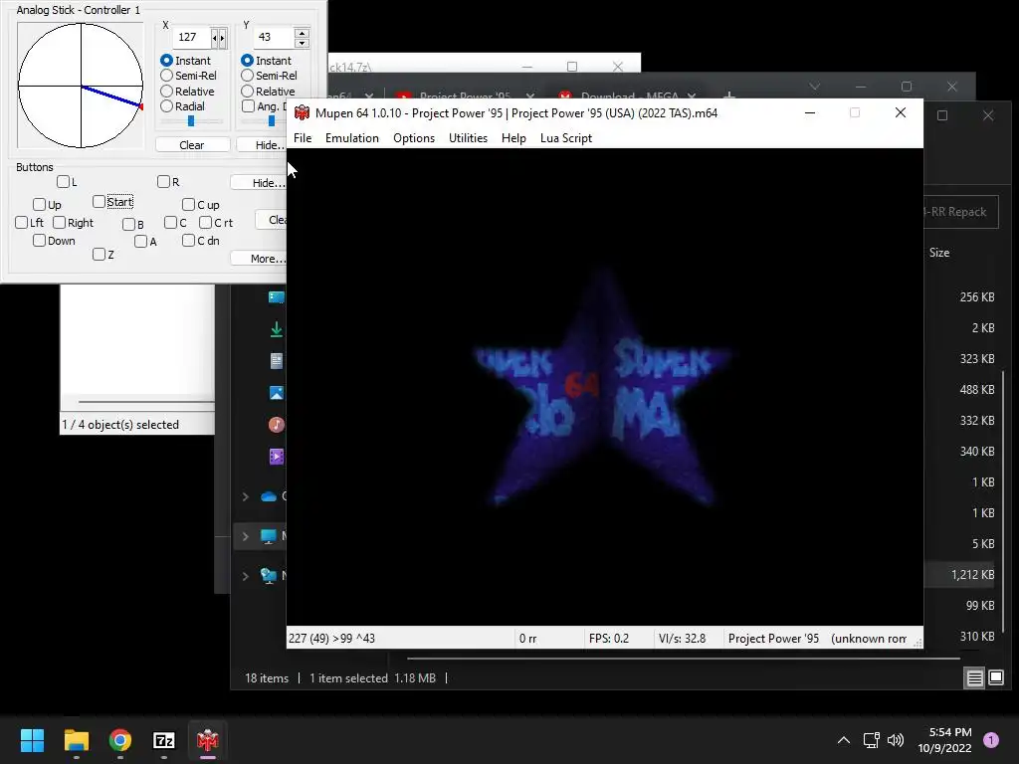Open the Emulation menu

(351, 138)
